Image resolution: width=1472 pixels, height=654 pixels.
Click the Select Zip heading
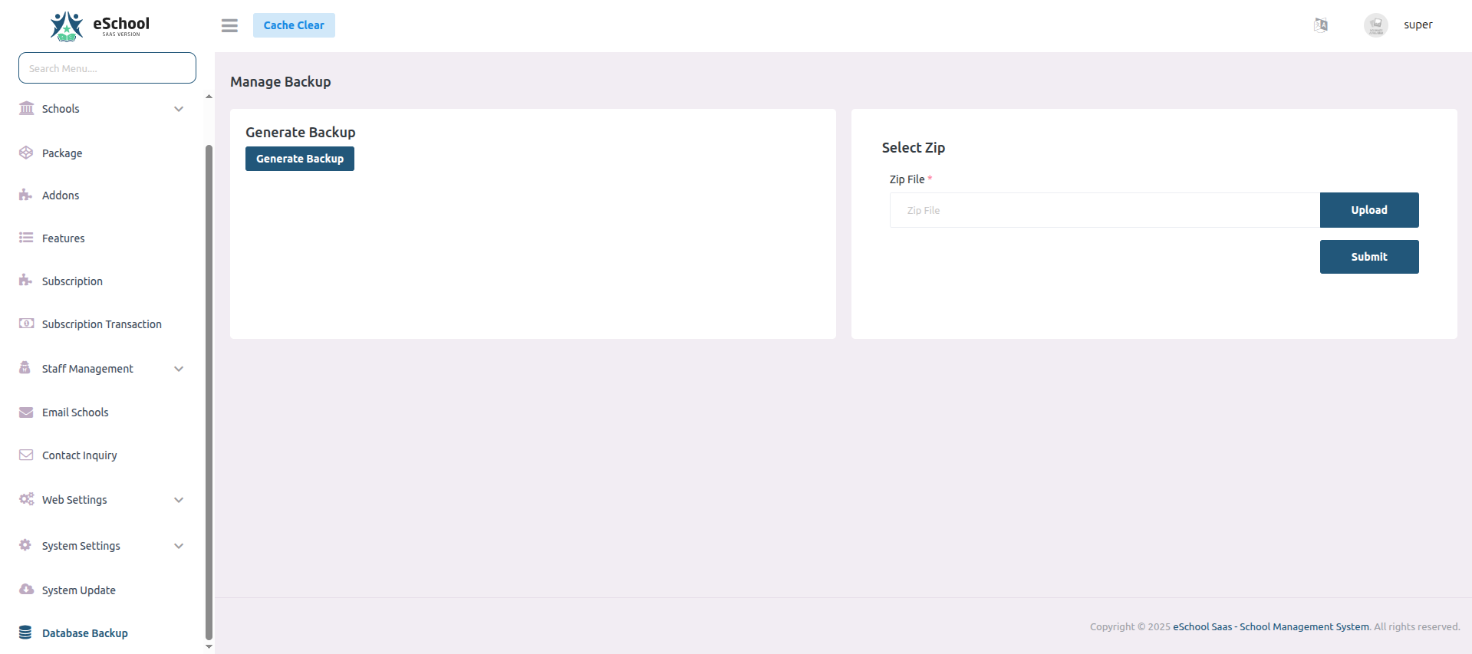[x=914, y=147]
